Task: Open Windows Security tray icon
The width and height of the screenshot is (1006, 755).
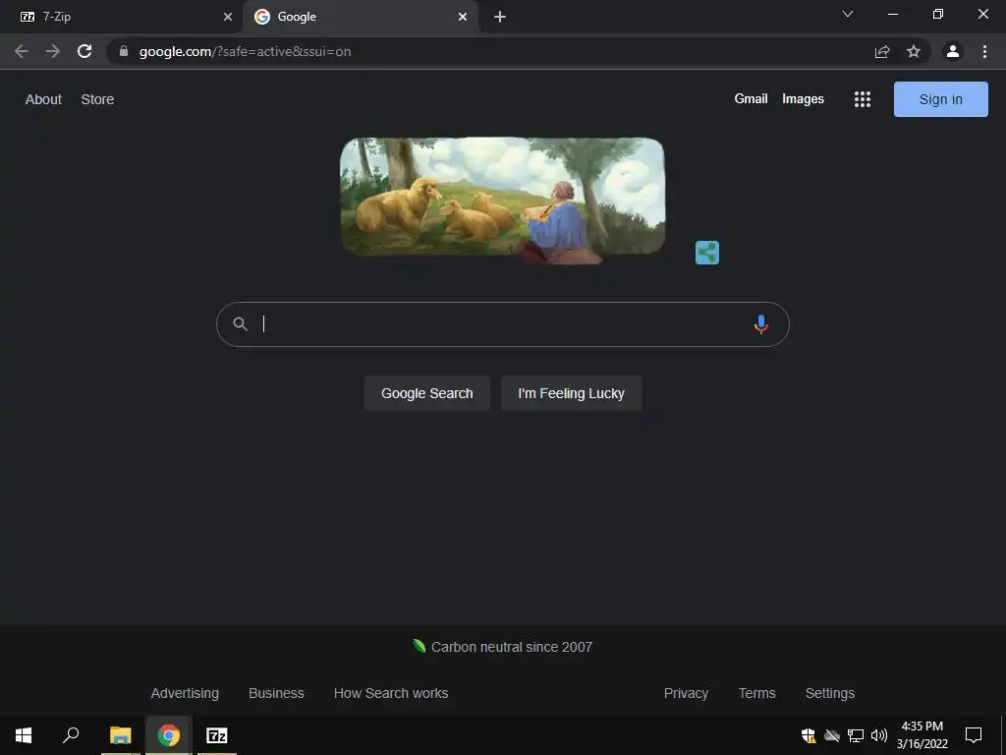Action: (x=809, y=735)
